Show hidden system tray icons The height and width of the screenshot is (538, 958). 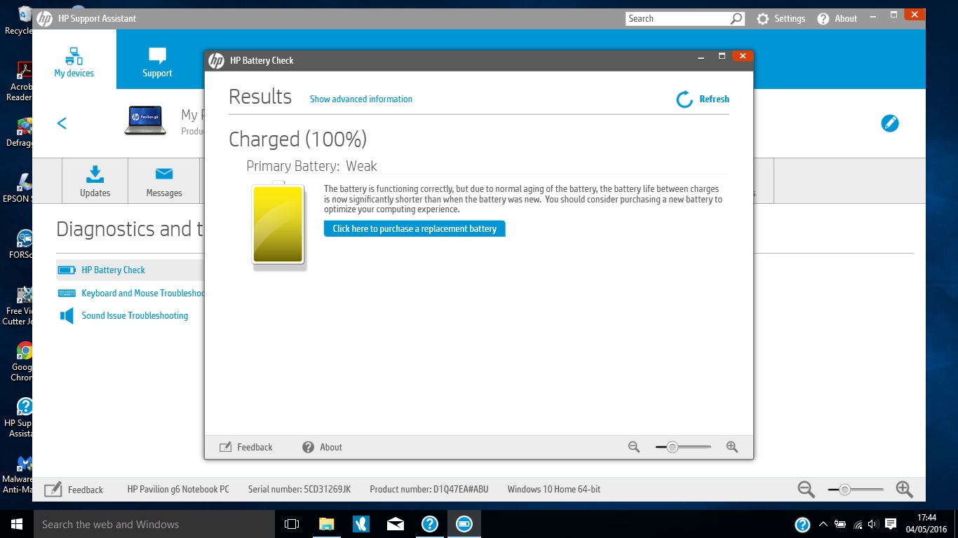(822, 524)
